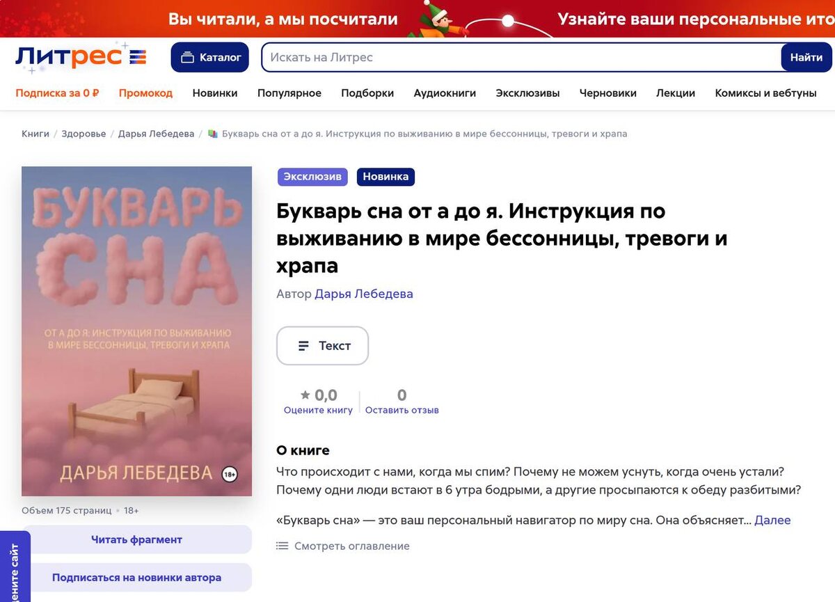The image size is (835, 602).
Task: Click the Литрес logo
Action: 80,57
